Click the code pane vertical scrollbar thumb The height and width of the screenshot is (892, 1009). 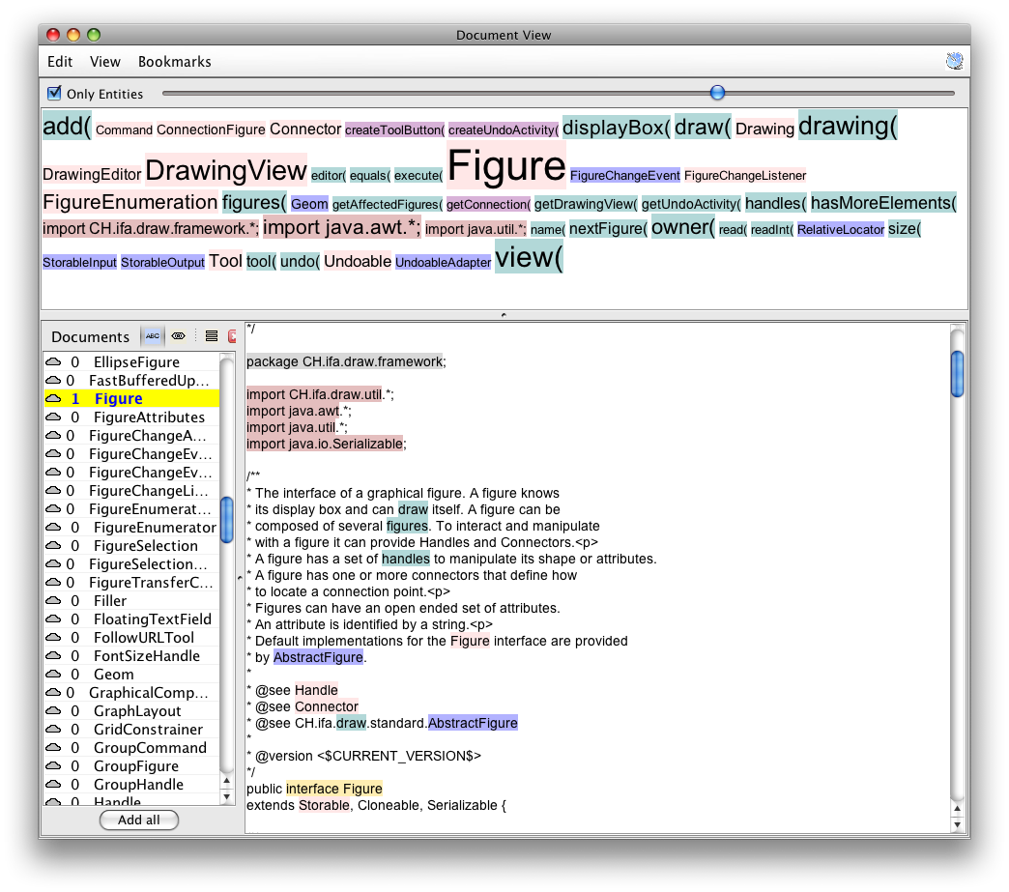957,373
